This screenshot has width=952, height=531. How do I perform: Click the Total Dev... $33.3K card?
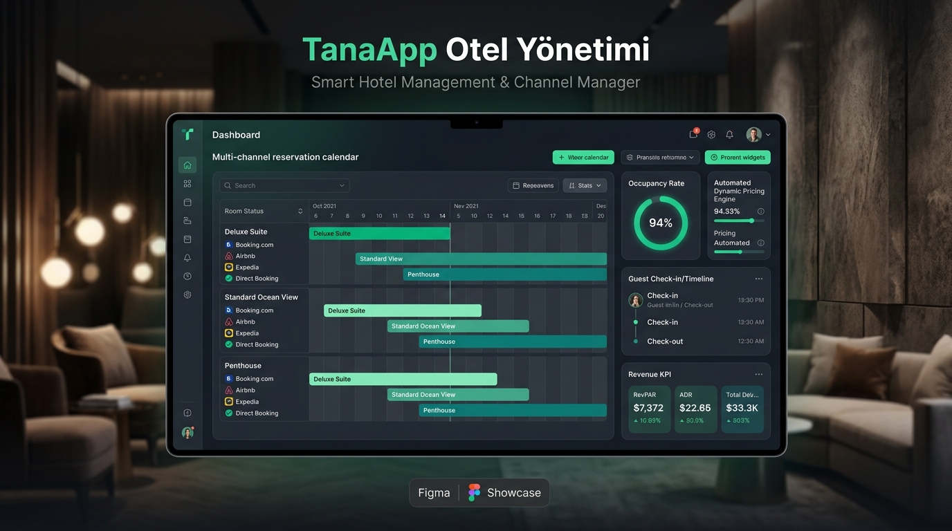742,409
